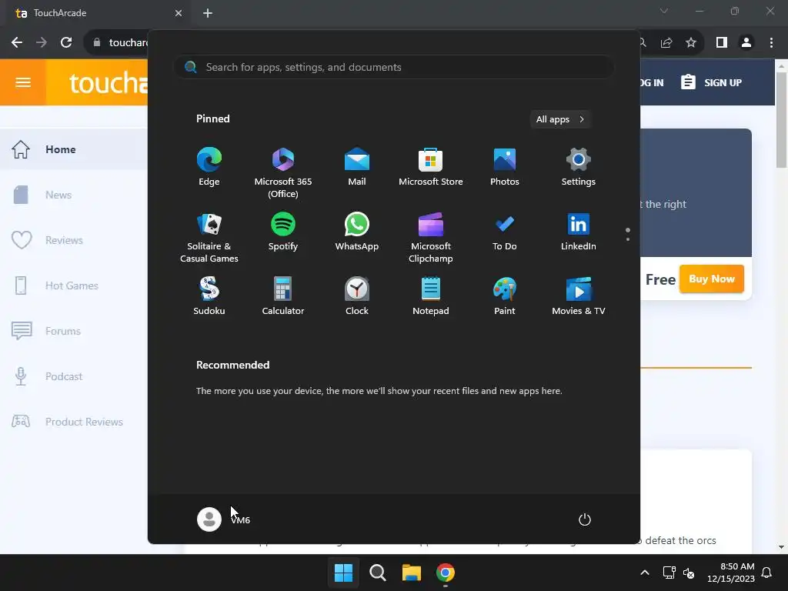Open the clock and date flyout
The width and height of the screenshot is (788, 591).
[x=731, y=573]
